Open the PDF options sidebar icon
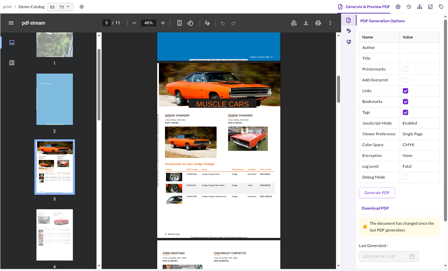Screen dimensions: 448x271 pyautogui.click(x=349, y=20)
